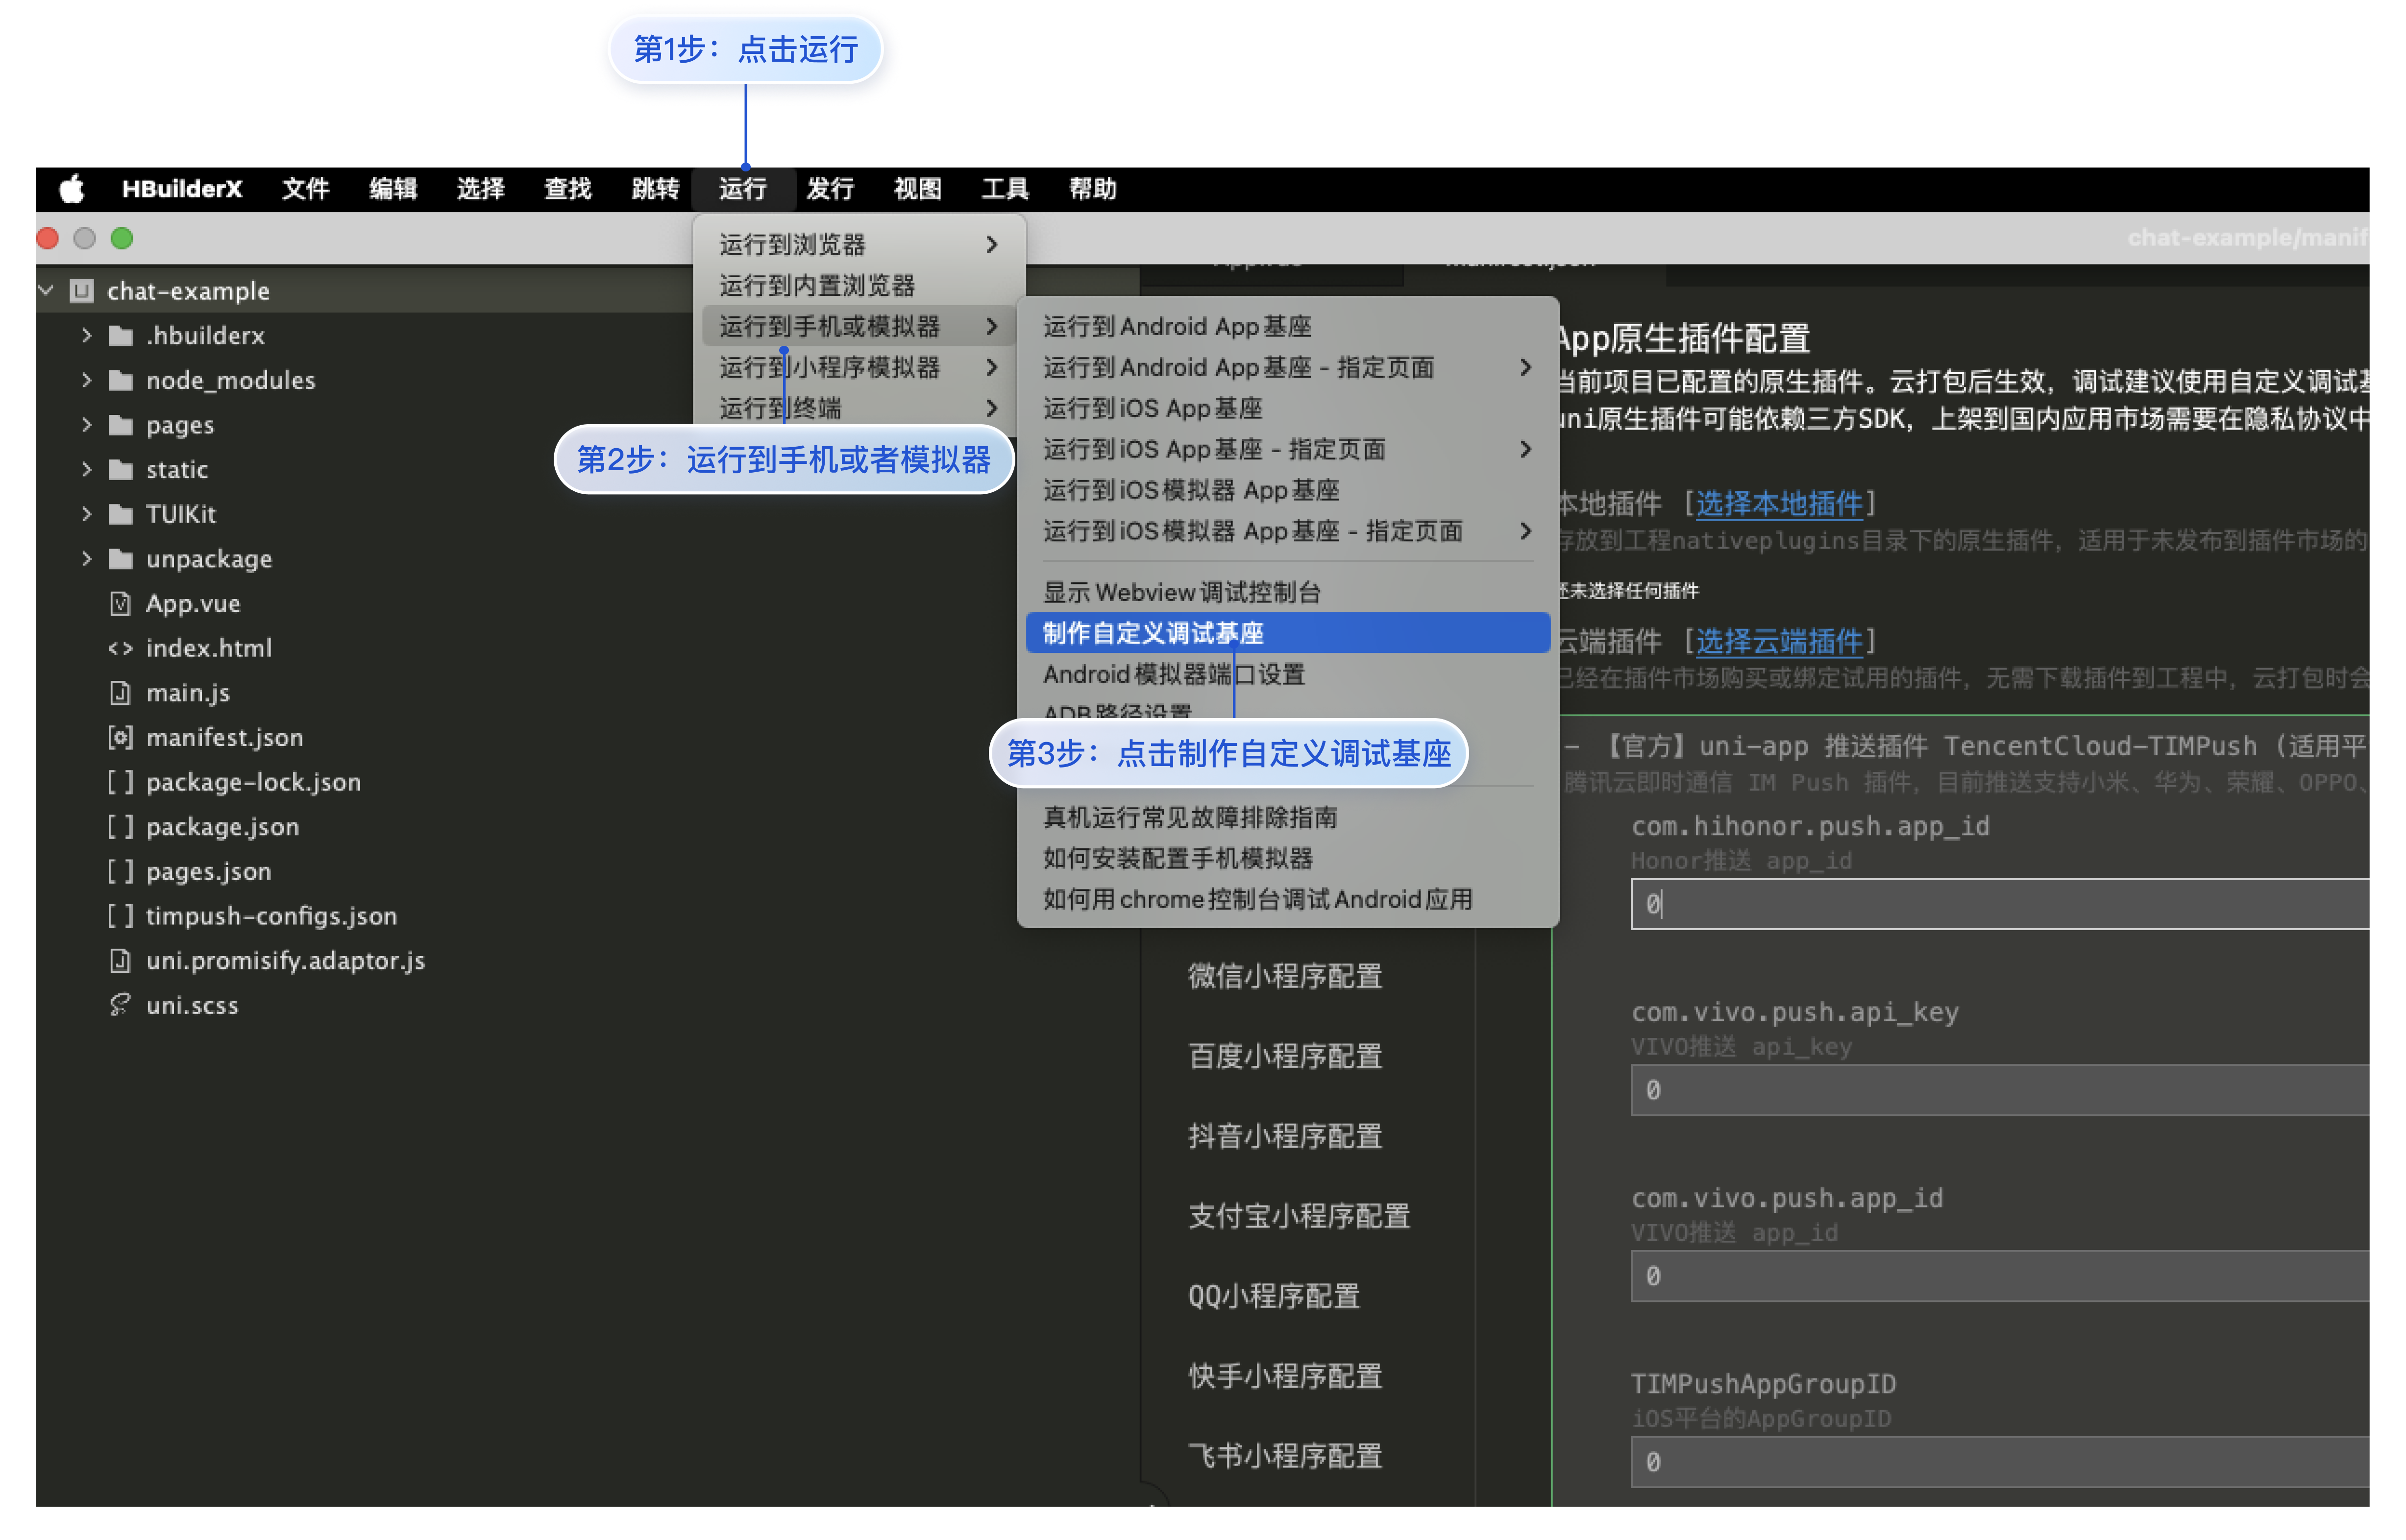Open the 运行 menu in menu bar
The width and height of the screenshot is (2406, 1540).
tap(743, 188)
